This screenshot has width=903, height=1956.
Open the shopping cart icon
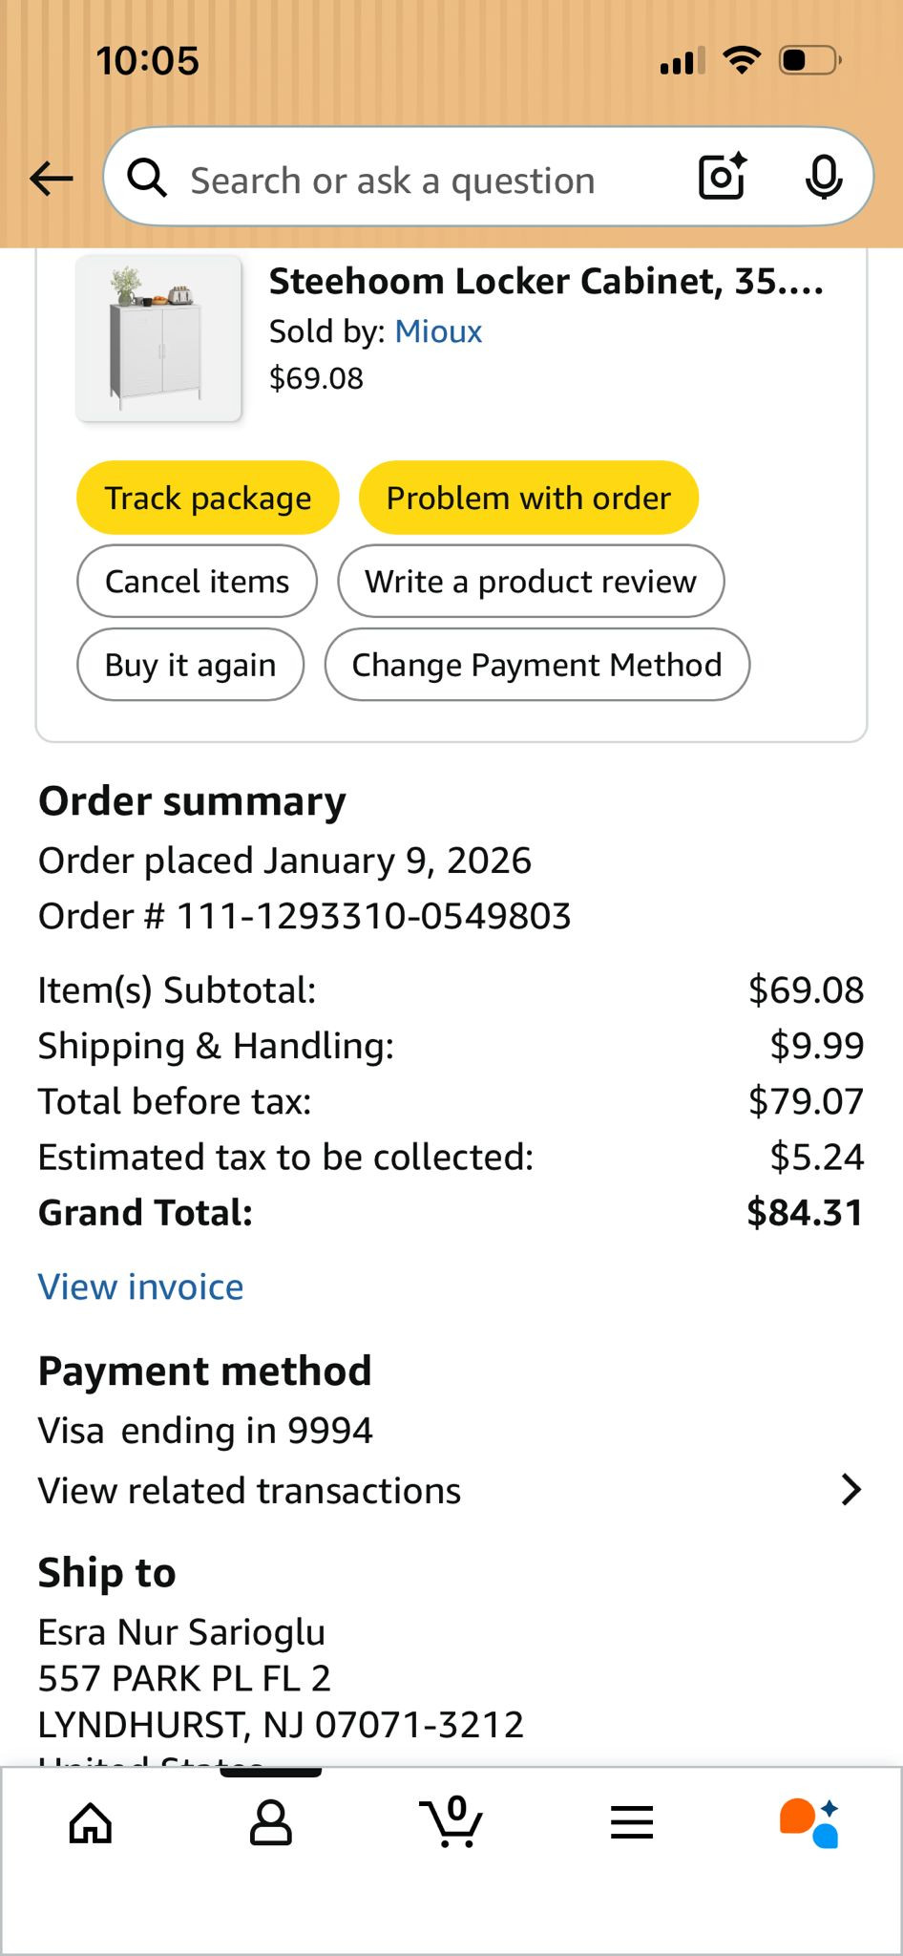pos(451,1823)
